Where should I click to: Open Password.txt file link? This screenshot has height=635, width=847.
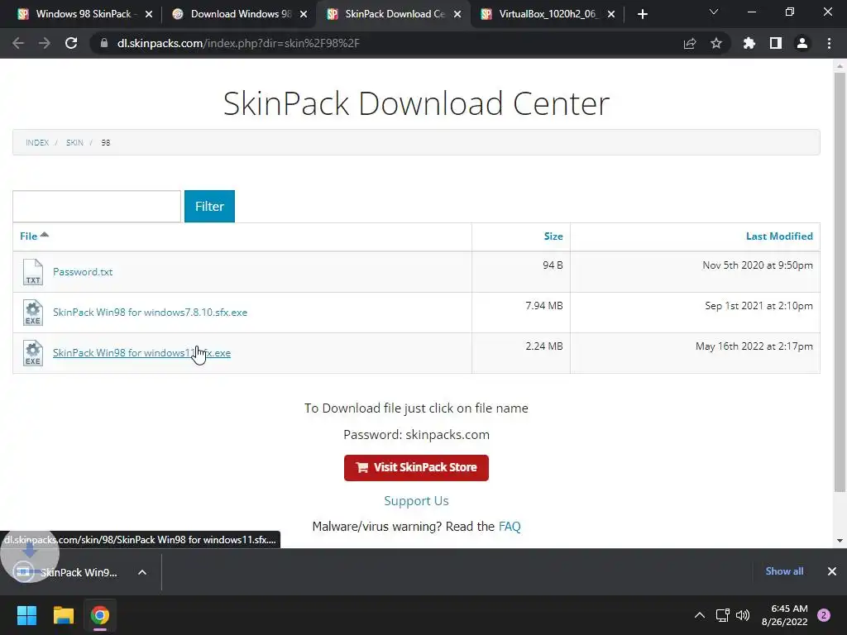(x=83, y=271)
